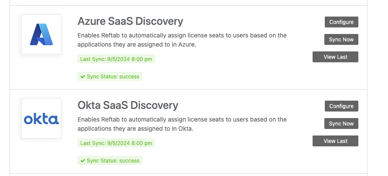Click the description line ending 'in Okta.'

pyautogui.click(x=135, y=129)
